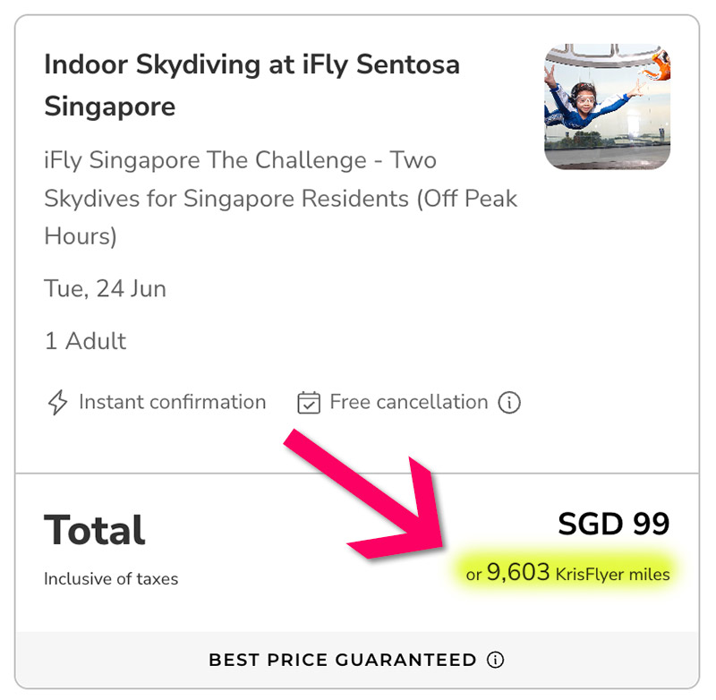
Task: Click the Indoor Skydiving at iFly title
Action: pyautogui.click(x=251, y=64)
